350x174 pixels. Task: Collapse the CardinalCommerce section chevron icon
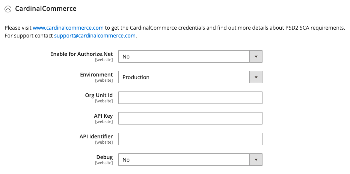pos(8,9)
